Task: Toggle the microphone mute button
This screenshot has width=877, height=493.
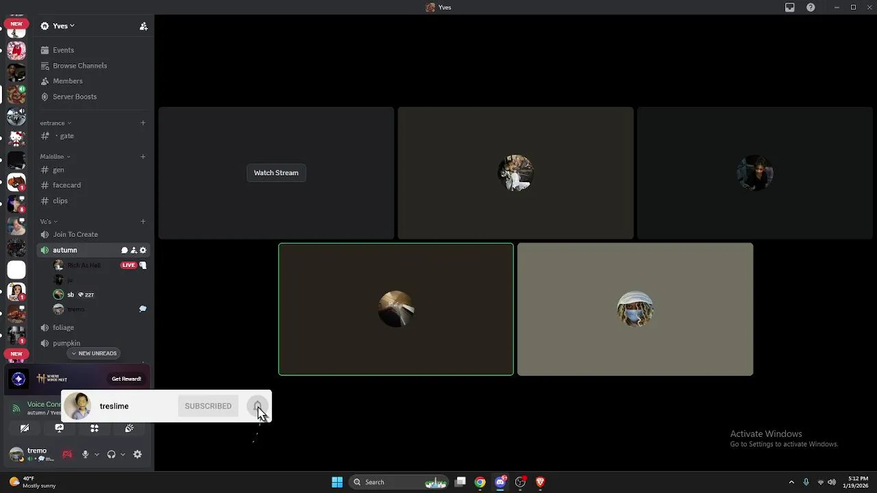Action: (85, 455)
